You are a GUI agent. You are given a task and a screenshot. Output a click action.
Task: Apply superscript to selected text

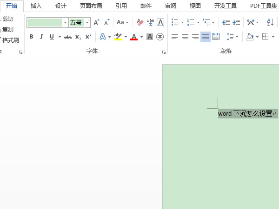click(88, 37)
